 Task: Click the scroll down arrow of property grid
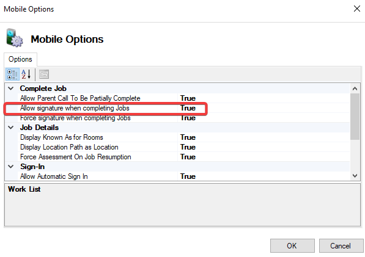click(x=355, y=176)
